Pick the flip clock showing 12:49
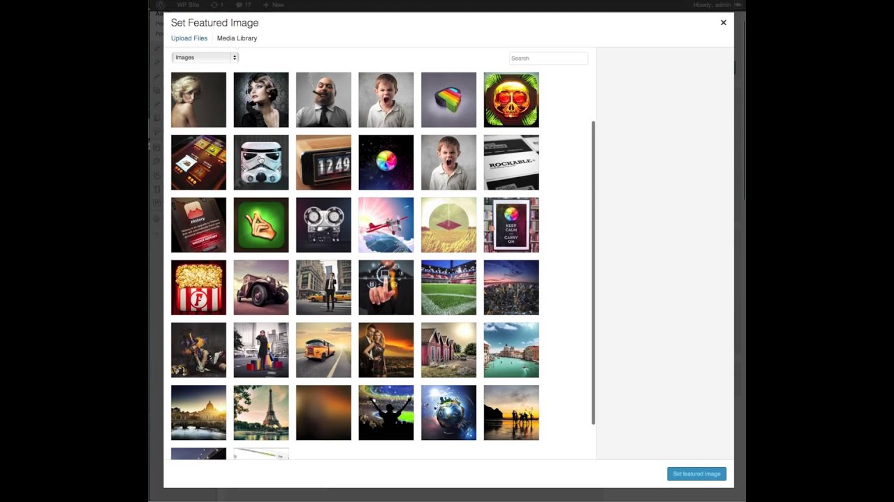894x502 pixels. (323, 162)
